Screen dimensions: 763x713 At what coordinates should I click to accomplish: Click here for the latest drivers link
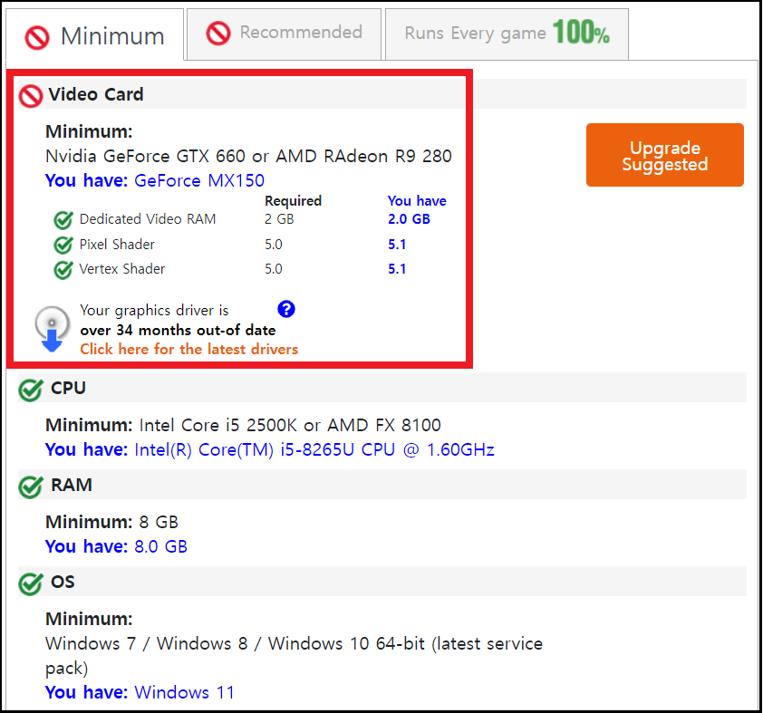tap(188, 349)
